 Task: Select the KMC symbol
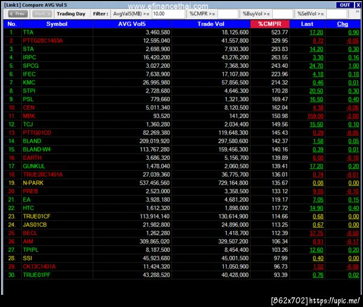click(29, 82)
